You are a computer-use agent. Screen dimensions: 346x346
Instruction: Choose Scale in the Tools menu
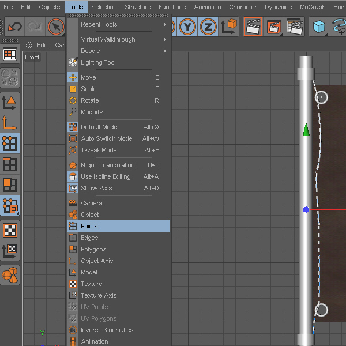tap(118, 89)
